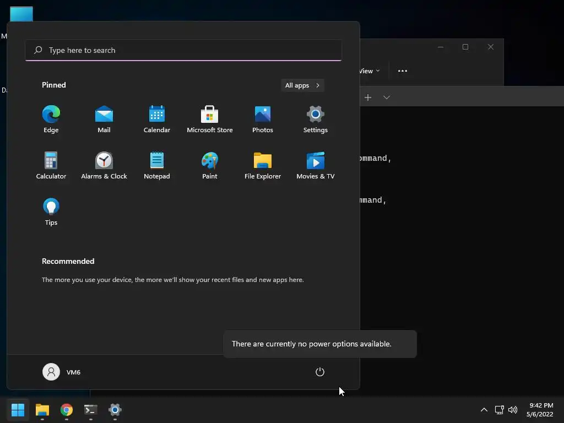
Task: Open Microsoft Store
Action: (x=210, y=120)
